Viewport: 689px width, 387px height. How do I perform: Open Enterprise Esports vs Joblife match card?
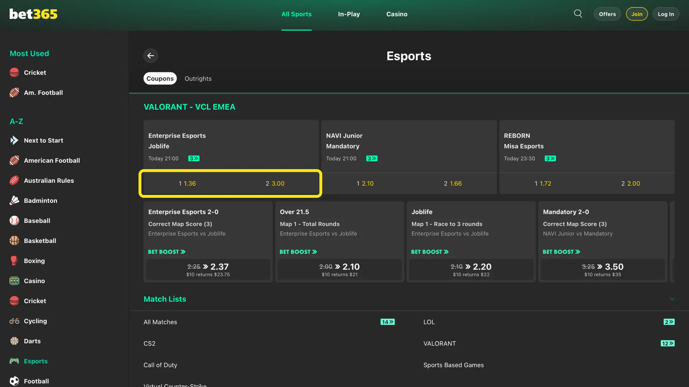231,146
